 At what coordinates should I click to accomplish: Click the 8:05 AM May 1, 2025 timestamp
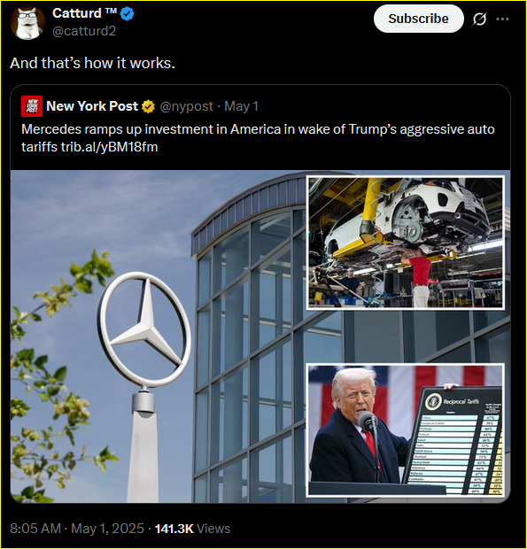pyautogui.click(x=77, y=529)
